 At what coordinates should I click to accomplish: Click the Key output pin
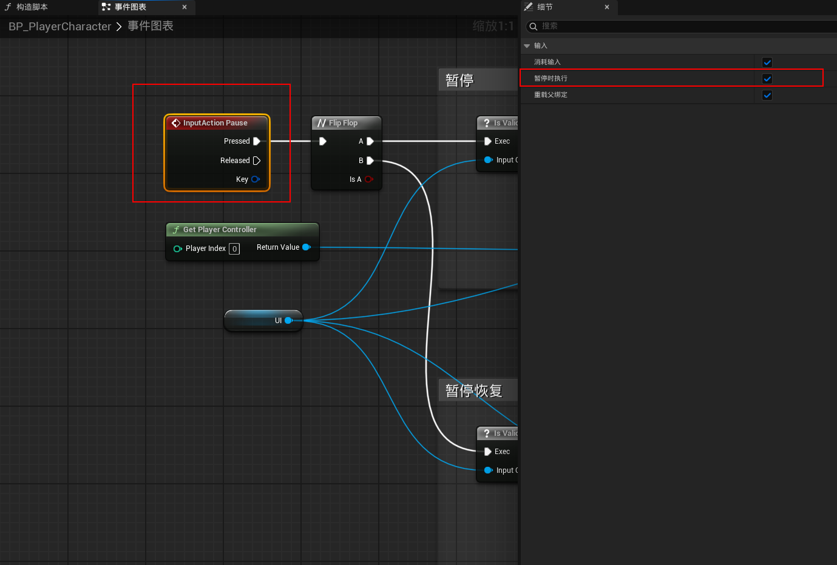(256, 179)
